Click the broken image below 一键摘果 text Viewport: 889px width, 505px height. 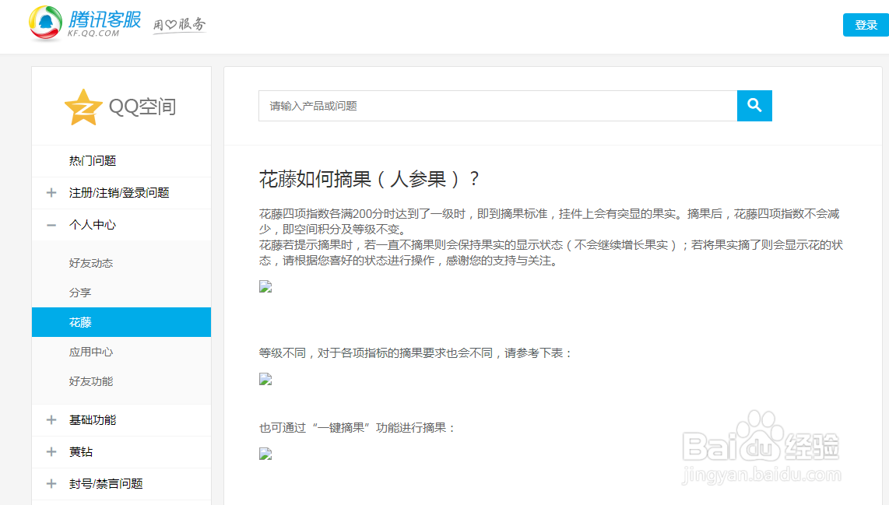coord(265,454)
